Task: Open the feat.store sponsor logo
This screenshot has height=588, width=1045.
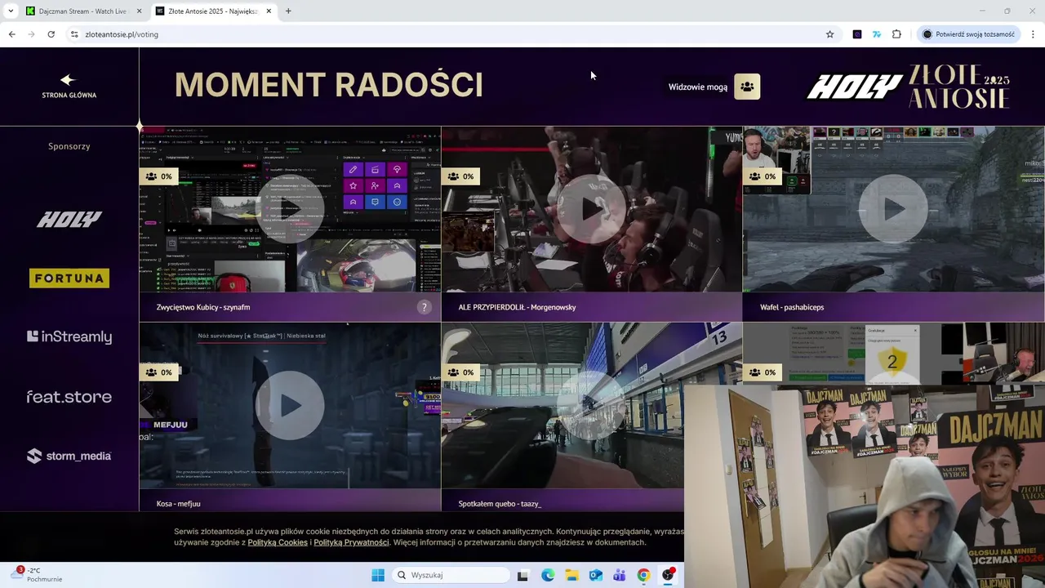Action: [69, 397]
